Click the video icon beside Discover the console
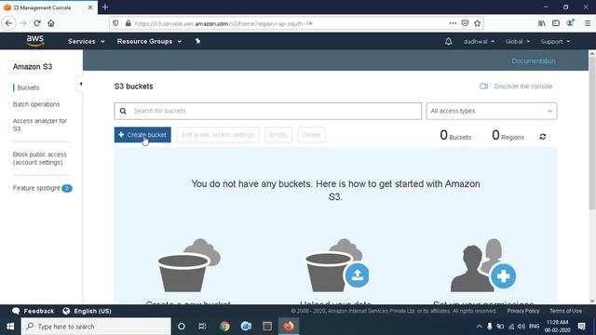 click(x=483, y=87)
